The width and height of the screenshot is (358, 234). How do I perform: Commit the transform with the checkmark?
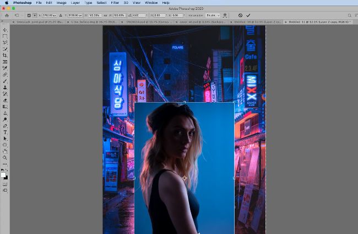pos(248,15)
